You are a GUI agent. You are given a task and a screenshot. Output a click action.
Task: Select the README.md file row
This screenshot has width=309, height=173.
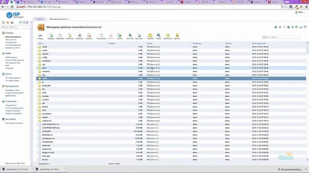(x=171, y=135)
